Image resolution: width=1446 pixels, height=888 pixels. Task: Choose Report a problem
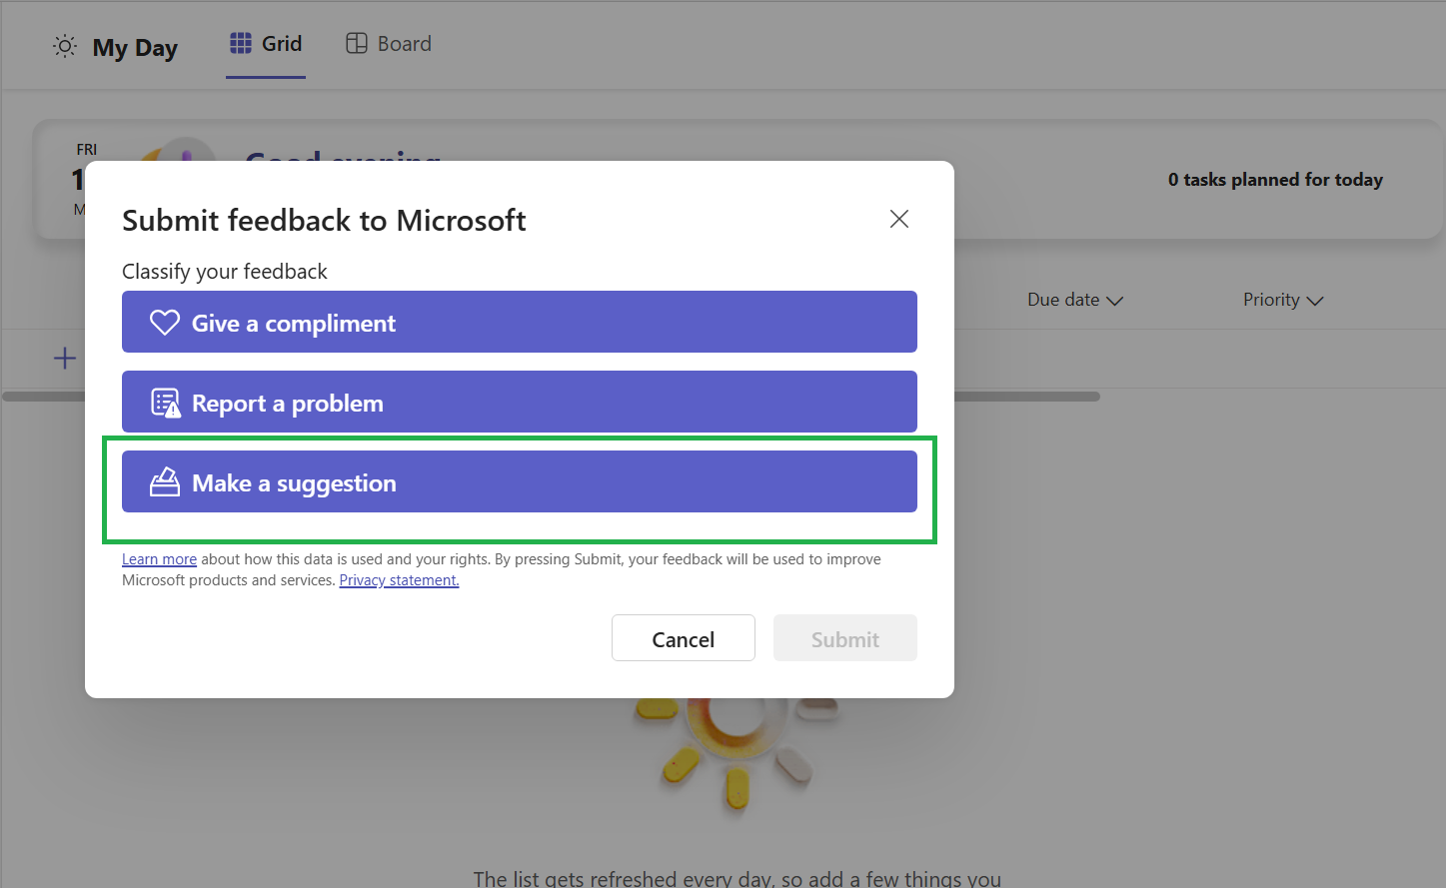520,402
